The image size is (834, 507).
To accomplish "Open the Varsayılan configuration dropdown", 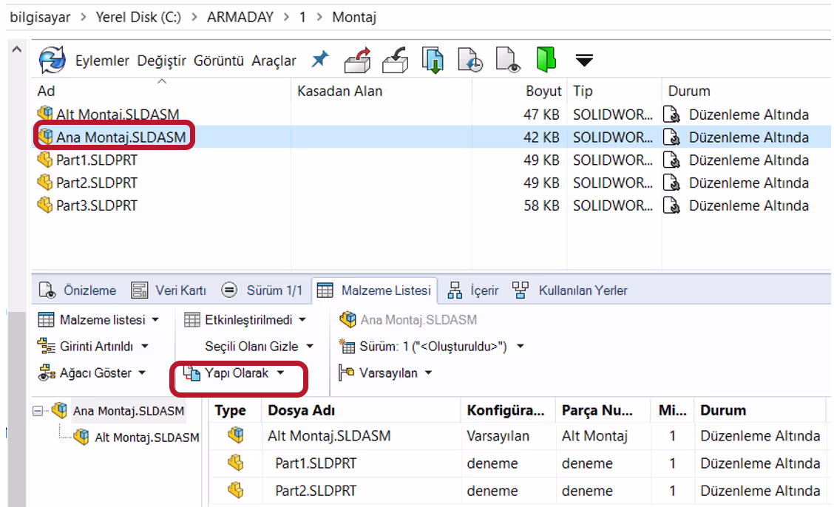I will (386, 372).
